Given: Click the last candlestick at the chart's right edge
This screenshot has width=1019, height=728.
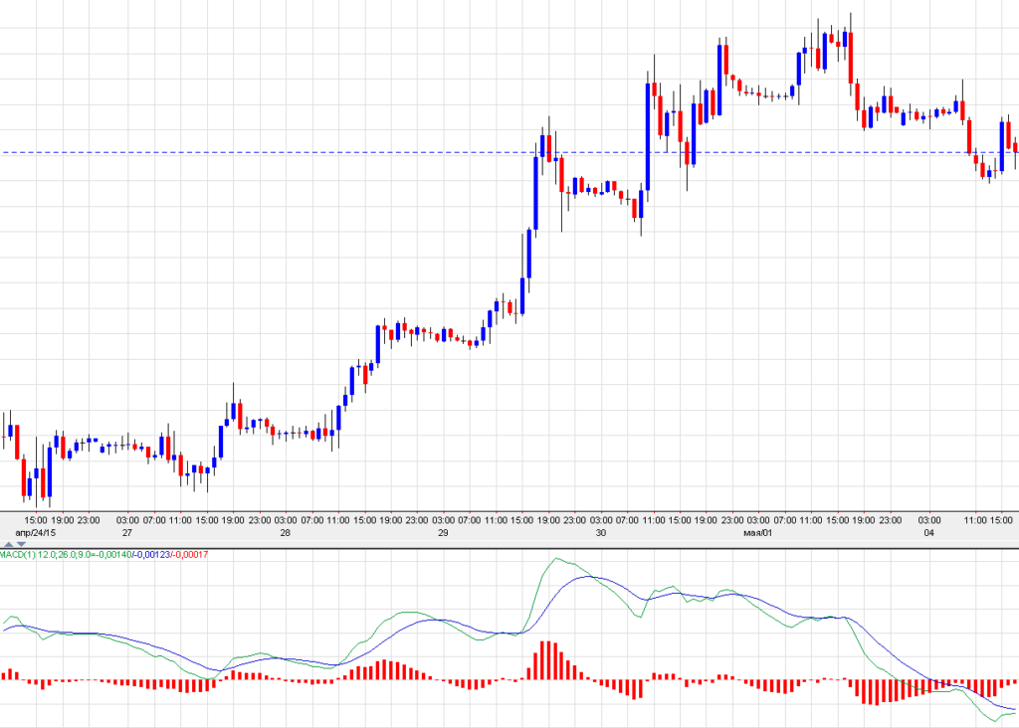Looking at the screenshot, I should pos(1014,149).
